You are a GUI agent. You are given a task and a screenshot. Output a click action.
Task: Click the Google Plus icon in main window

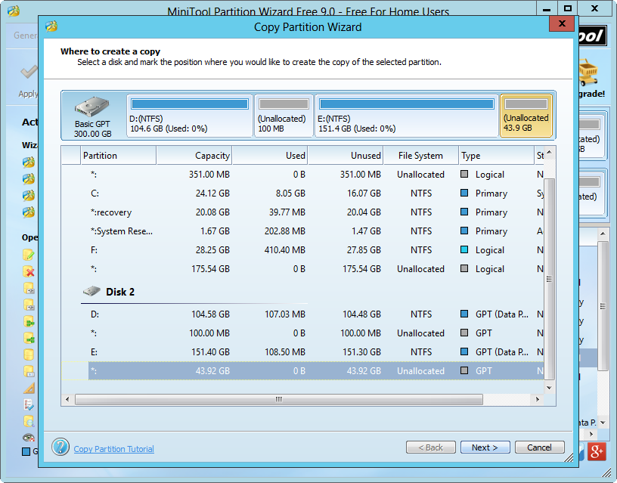[x=597, y=451]
